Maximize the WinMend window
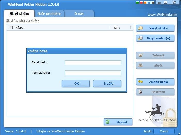This screenshot has height=135, width=181. pyautogui.click(x=166, y=2)
